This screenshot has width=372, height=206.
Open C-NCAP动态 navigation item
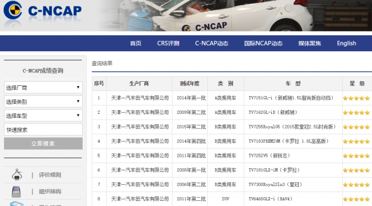(x=212, y=43)
